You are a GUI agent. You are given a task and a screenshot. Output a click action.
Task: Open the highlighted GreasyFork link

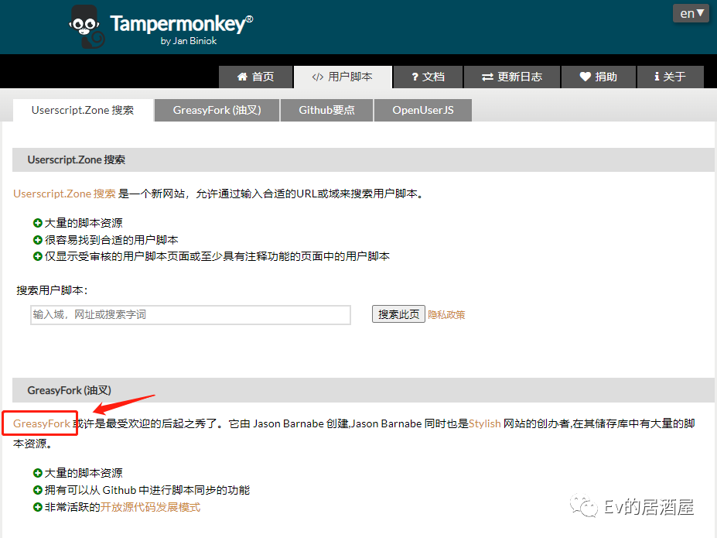pyautogui.click(x=42, y=423)
